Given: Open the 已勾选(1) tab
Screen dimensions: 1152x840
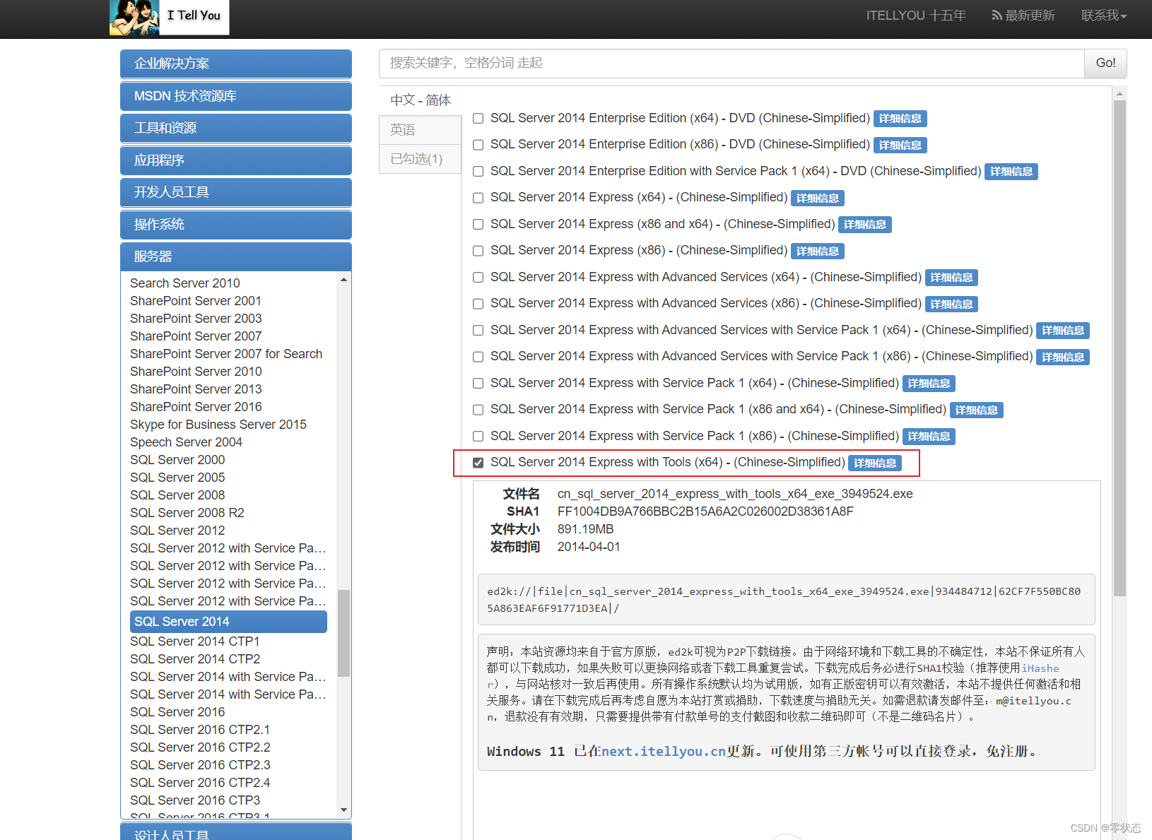Looking at the screenshot, I should (421, 159).
